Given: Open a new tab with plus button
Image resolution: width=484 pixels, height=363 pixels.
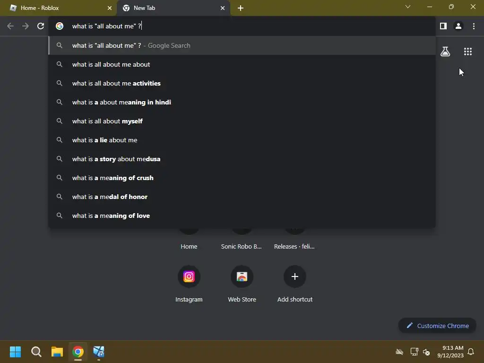Looking at the screenshot, I should pyautogui.click(x=241, y=8).
